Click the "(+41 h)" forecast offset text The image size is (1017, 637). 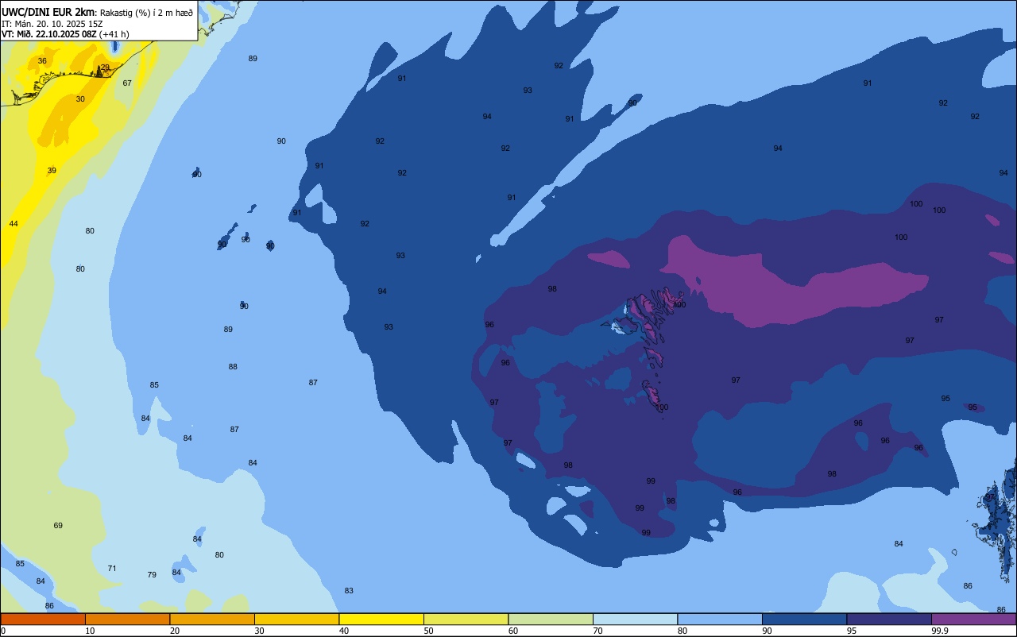pos(114,34)
